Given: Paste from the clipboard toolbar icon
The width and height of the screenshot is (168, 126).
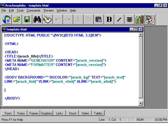Looking at the screenshot, I should tap(98, 19).
